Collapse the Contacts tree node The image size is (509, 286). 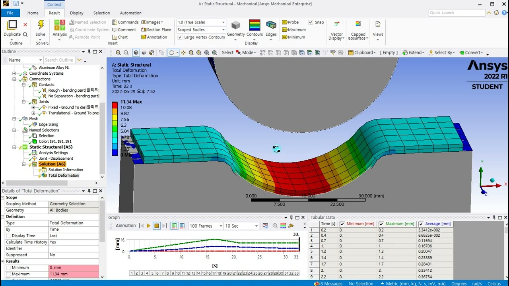[x=24, y=85]
